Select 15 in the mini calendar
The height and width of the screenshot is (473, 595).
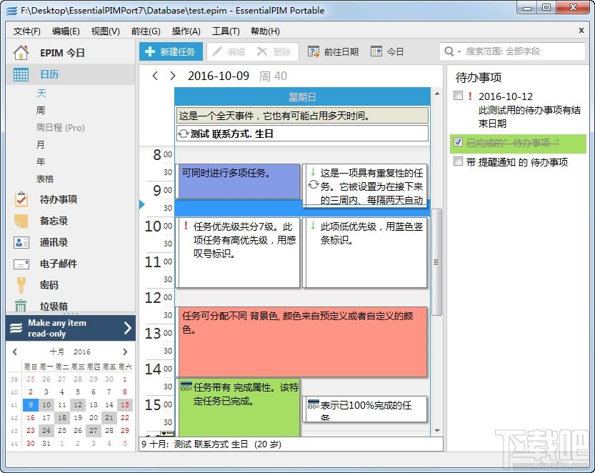(125, 404)
